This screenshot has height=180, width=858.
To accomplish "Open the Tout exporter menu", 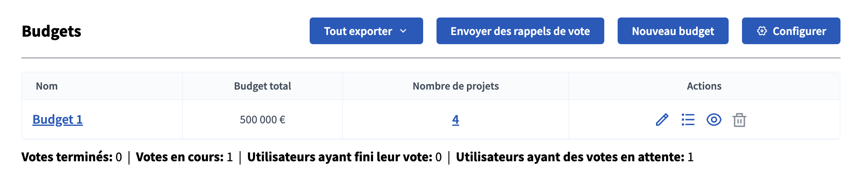I will coord(358,31).
